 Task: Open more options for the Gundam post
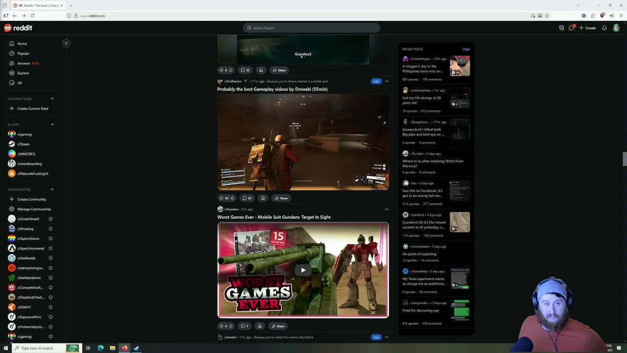386,209
